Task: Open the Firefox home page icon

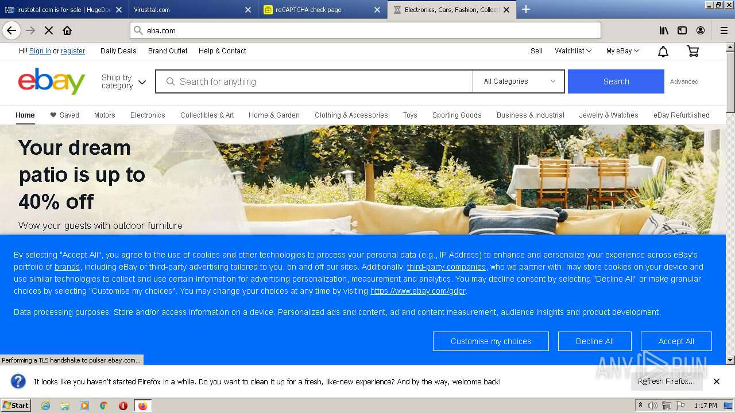Action: 67,30
